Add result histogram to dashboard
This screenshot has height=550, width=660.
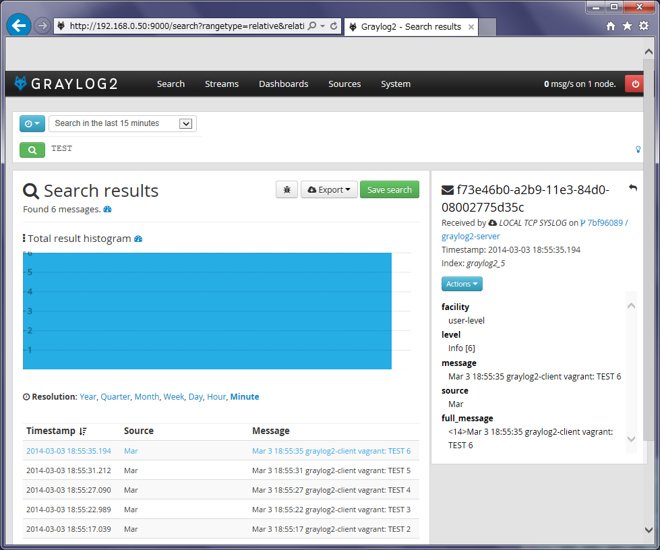pos(138,239)
